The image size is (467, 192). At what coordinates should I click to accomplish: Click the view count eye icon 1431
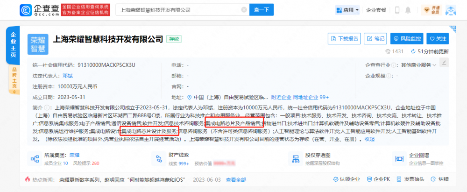point(388,51)
